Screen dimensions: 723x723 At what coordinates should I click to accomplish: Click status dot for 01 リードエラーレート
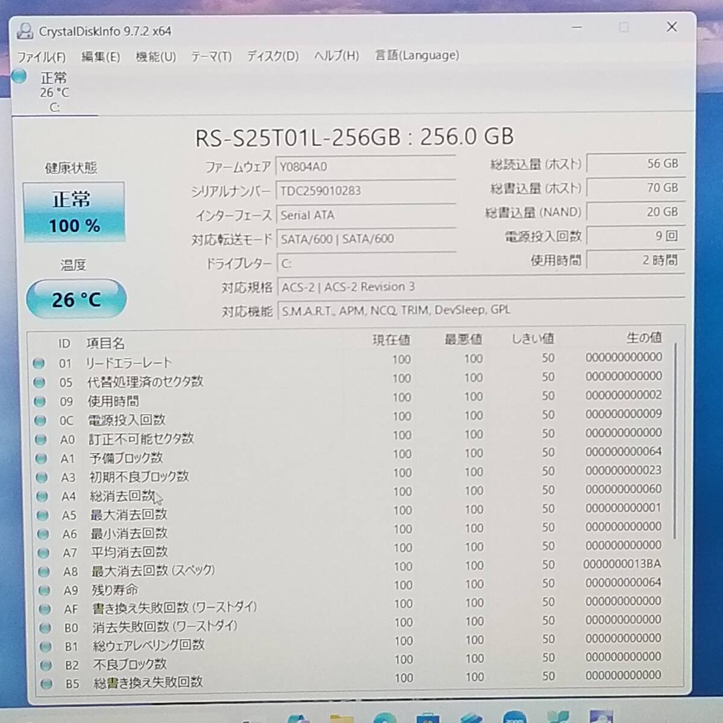[x=39, y=363]
